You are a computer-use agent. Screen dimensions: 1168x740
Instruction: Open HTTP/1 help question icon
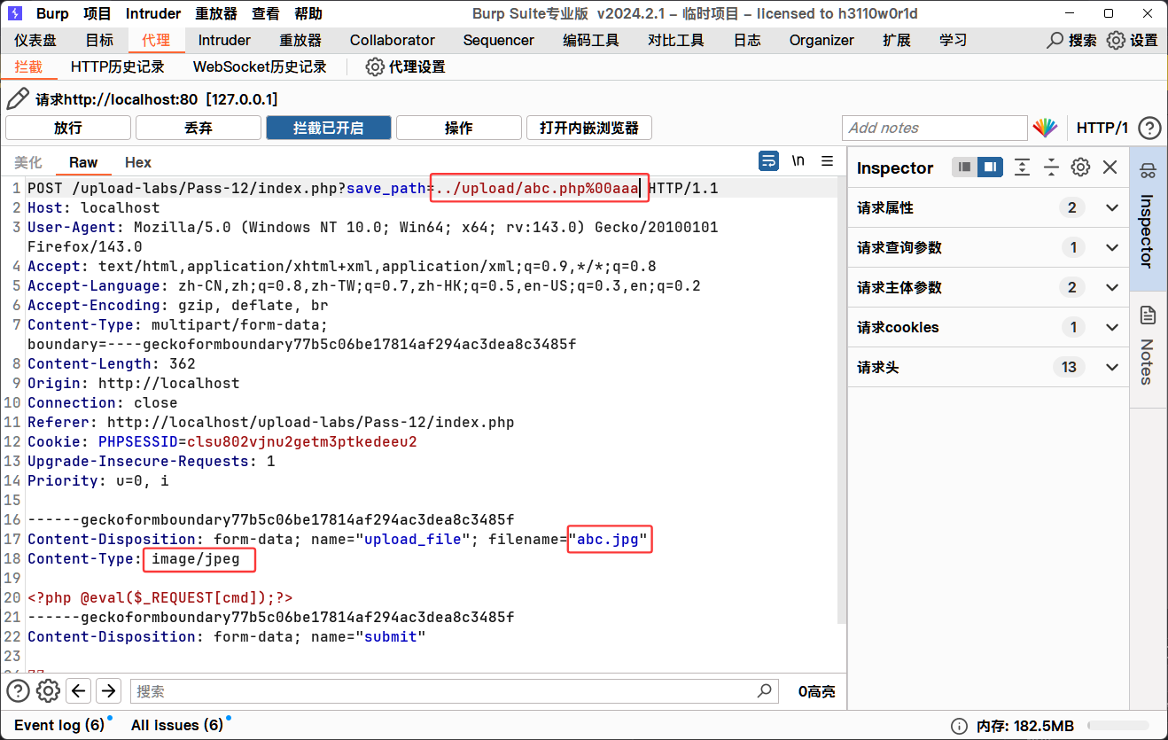coord(1149,128)
